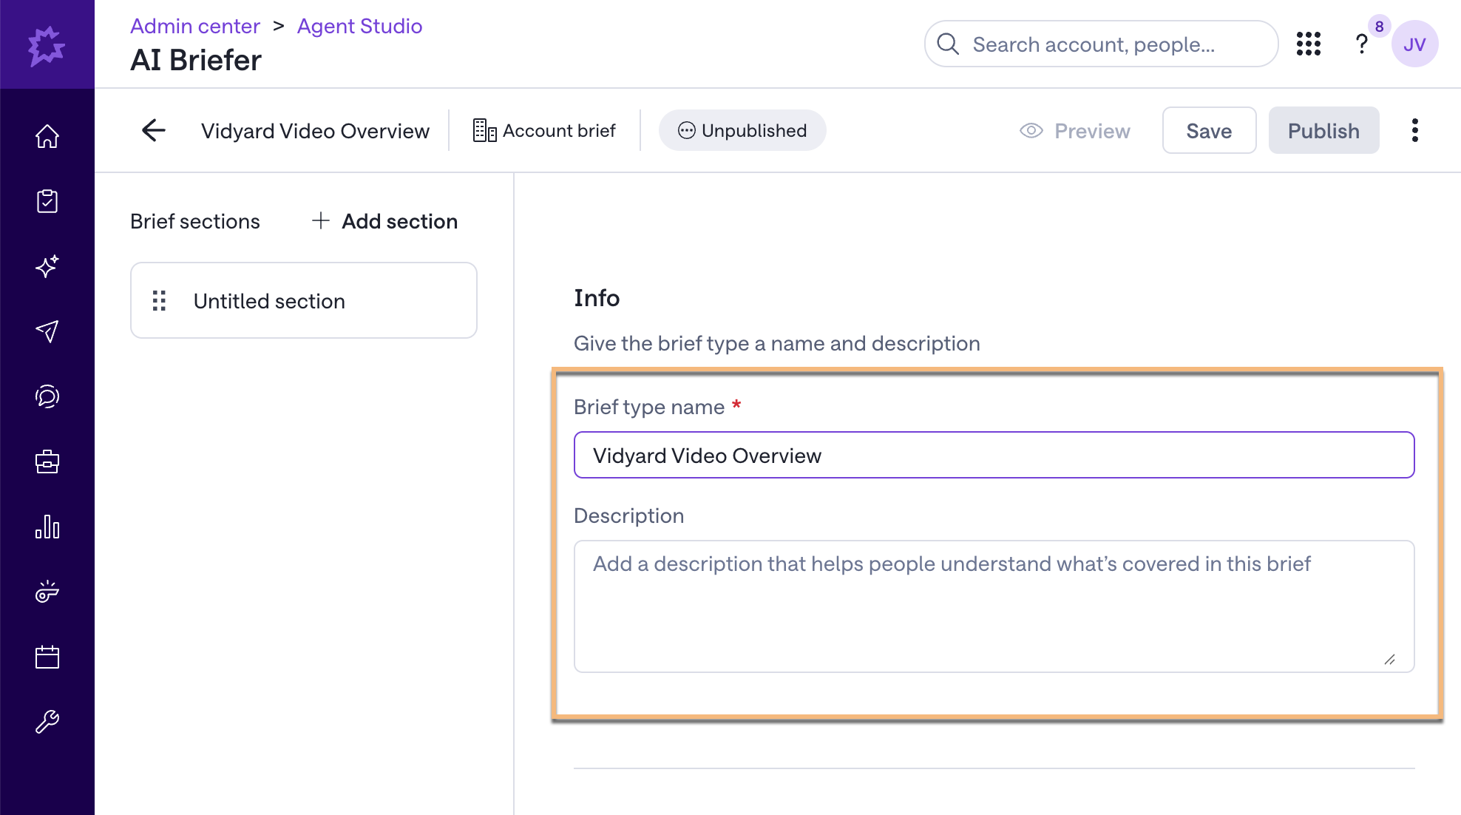1461x815 pixels.
Task: Open the bar chart sidebar icon
Action: coord(47,527)
